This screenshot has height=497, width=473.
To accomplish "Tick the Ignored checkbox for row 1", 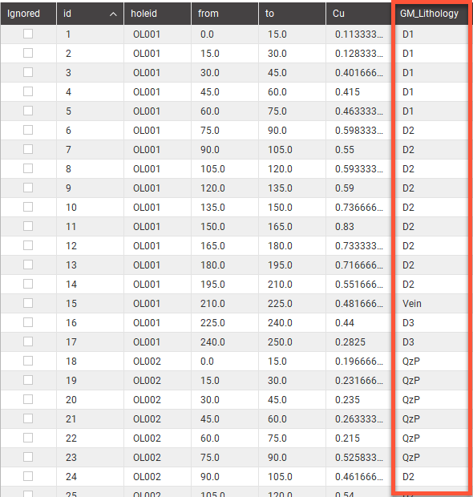I will coord(28,34).
